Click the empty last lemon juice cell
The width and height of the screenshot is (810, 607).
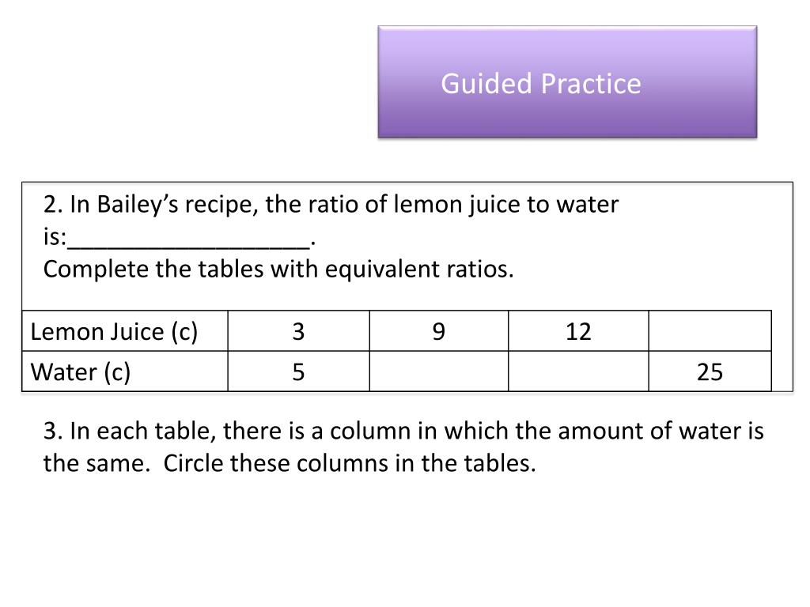tap(710, 331)
